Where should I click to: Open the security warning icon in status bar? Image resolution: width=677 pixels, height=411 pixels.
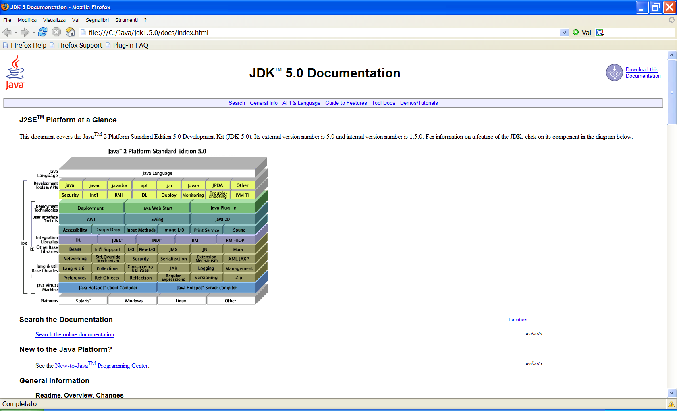pos(671,404)
